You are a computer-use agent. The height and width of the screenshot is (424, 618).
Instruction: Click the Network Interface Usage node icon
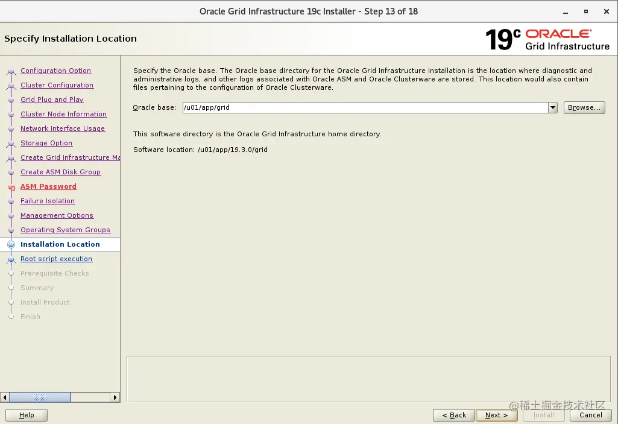(11, 129)
